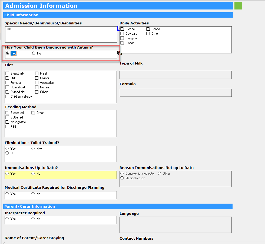Select Yes for Interpreter Required
Image resolution: width=265 pixels, height=244 pixels.
[x=7, y=219]
